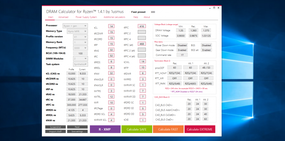Click the tCWL value field

pos(143,61)
